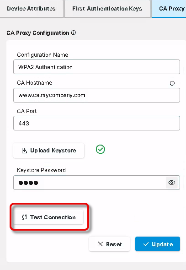Image resolution: width=186 pixels, height=270 pixels.
Task: Open the First Authentication Keys tab
Action: 107,9
